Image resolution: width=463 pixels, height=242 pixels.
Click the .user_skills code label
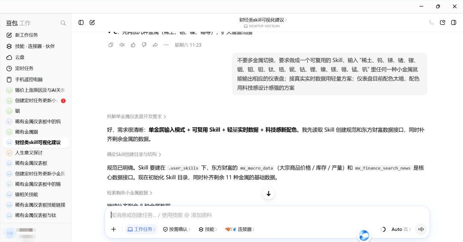point(183,168)
